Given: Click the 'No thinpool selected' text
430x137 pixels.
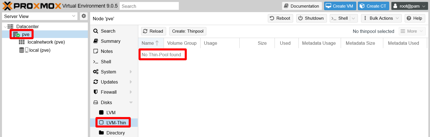Looking at the screenshot, I should pyautogui.click(x=373, y=31).
